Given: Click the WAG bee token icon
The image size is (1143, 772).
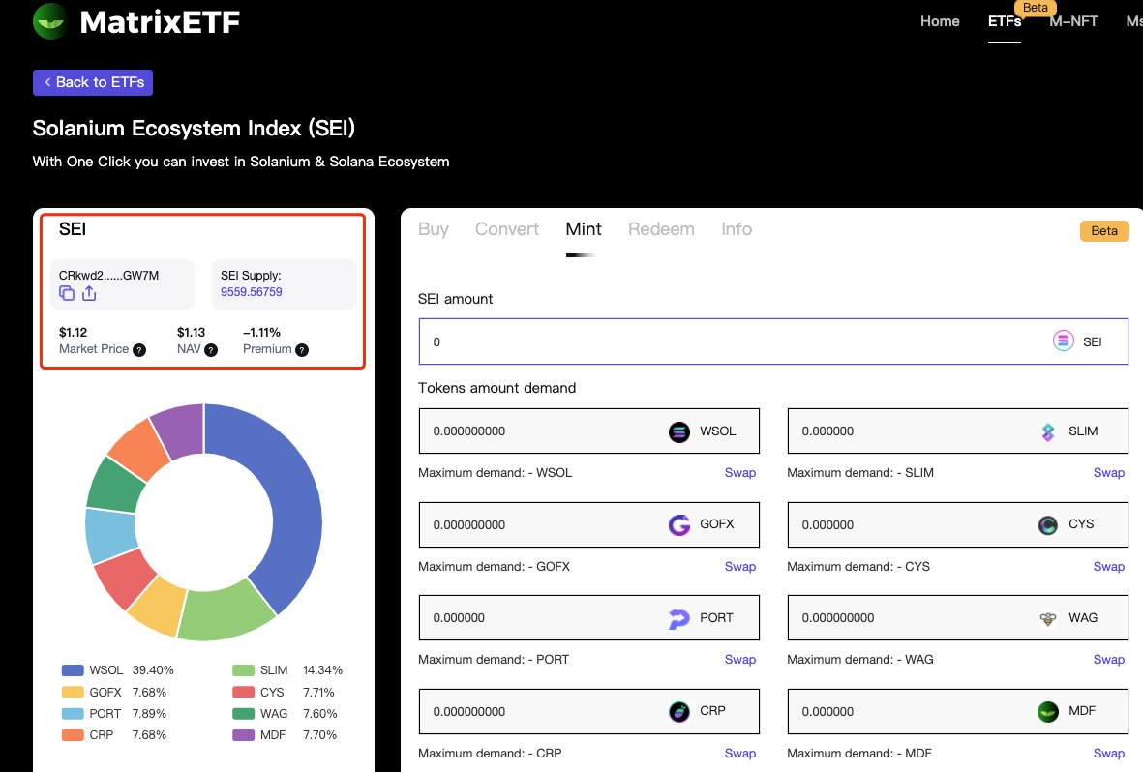Looking at the screenshot, I should tap(1047, 618).
